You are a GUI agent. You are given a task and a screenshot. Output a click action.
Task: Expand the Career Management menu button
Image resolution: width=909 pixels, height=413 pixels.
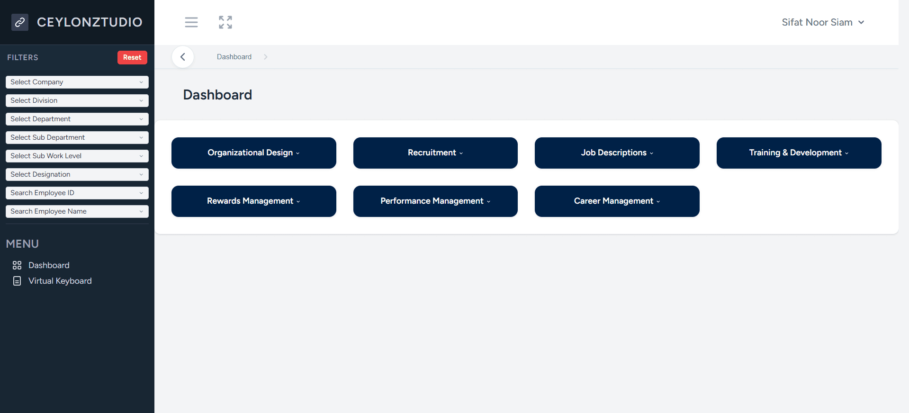(x=617, y=201)
